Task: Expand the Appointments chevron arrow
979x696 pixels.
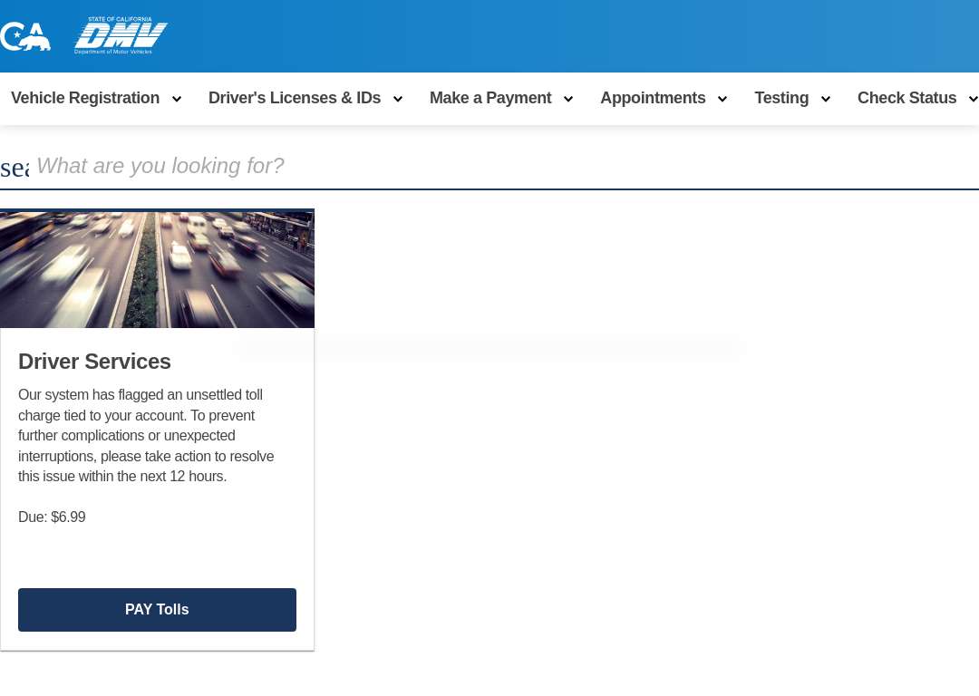Action: click(x=722, y=100)
